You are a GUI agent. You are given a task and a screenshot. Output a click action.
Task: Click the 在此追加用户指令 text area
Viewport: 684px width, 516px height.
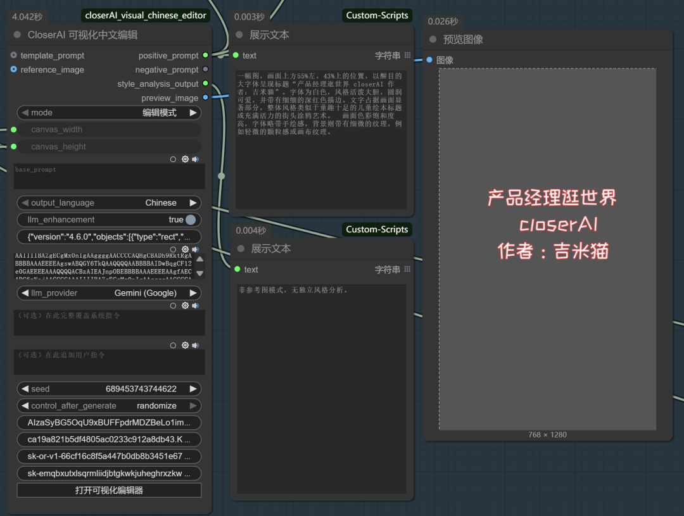[x=109, y=362]
